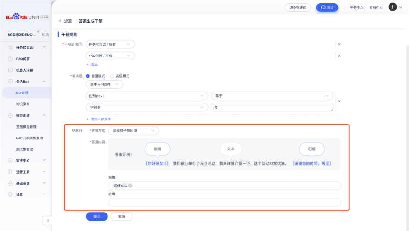The width and height of the screenshot is (410, 231).
Task: Click the value field containing 女
Action: coord(272,107)
